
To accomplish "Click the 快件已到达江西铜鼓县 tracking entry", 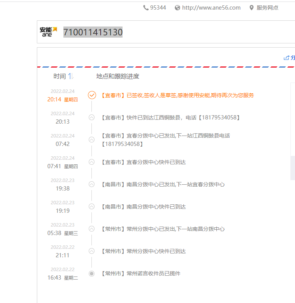I will 170,118.
